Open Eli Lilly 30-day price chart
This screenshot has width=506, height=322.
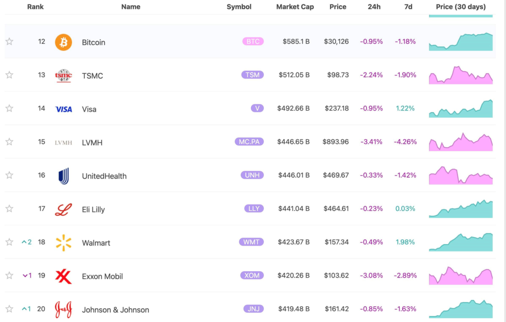click(x=461, y=209)
